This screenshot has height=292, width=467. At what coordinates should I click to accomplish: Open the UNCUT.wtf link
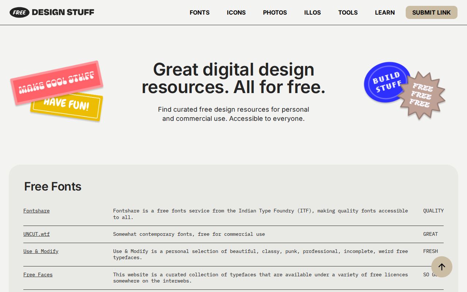coord(36,234)
